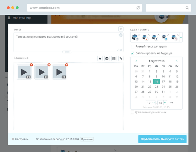This screenshot has height=152, width=196.
Task: Click the star favorites attachment icon
Action: pyautogui.click(x=100, y=58)
